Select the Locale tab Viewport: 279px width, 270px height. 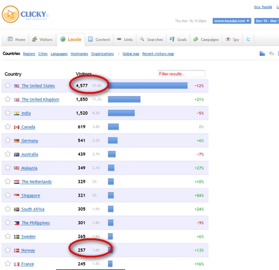[71, 39]
